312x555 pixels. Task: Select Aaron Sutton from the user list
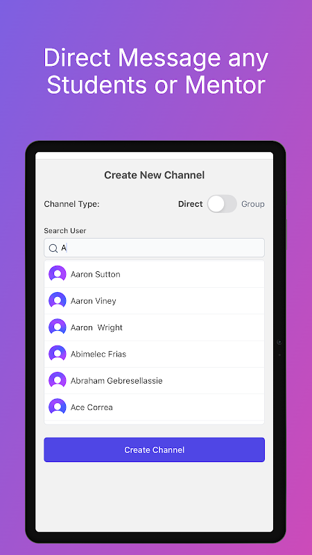point(154,274)
